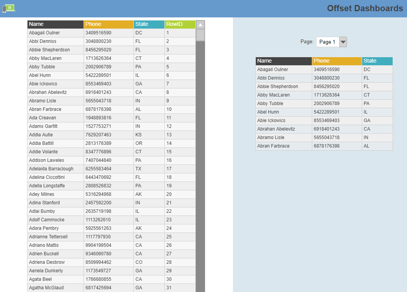This screenshot has height=292, width=407.
Task: Click the name Addie Volante
Action: coord(43,152)
